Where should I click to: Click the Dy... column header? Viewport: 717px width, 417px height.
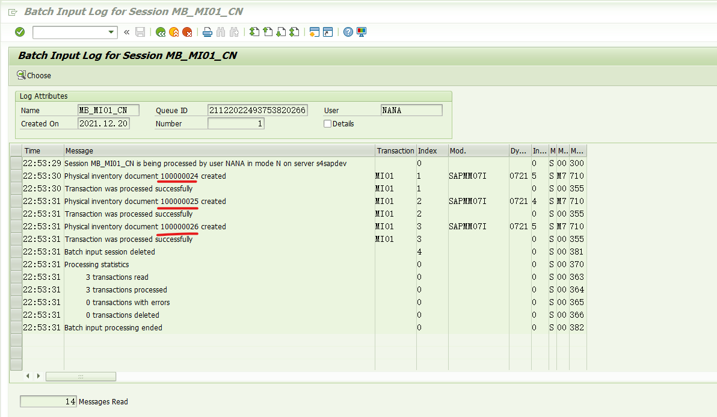click(x=520, y=151)
